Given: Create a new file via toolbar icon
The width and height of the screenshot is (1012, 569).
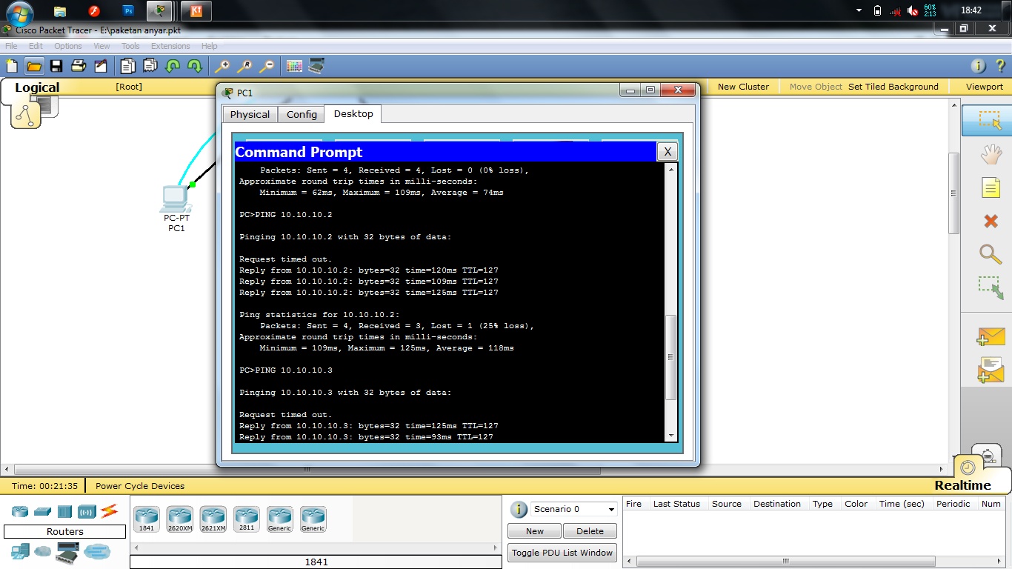Looking at the screenshot, I should pyautogui.click(x=12, y=66).
